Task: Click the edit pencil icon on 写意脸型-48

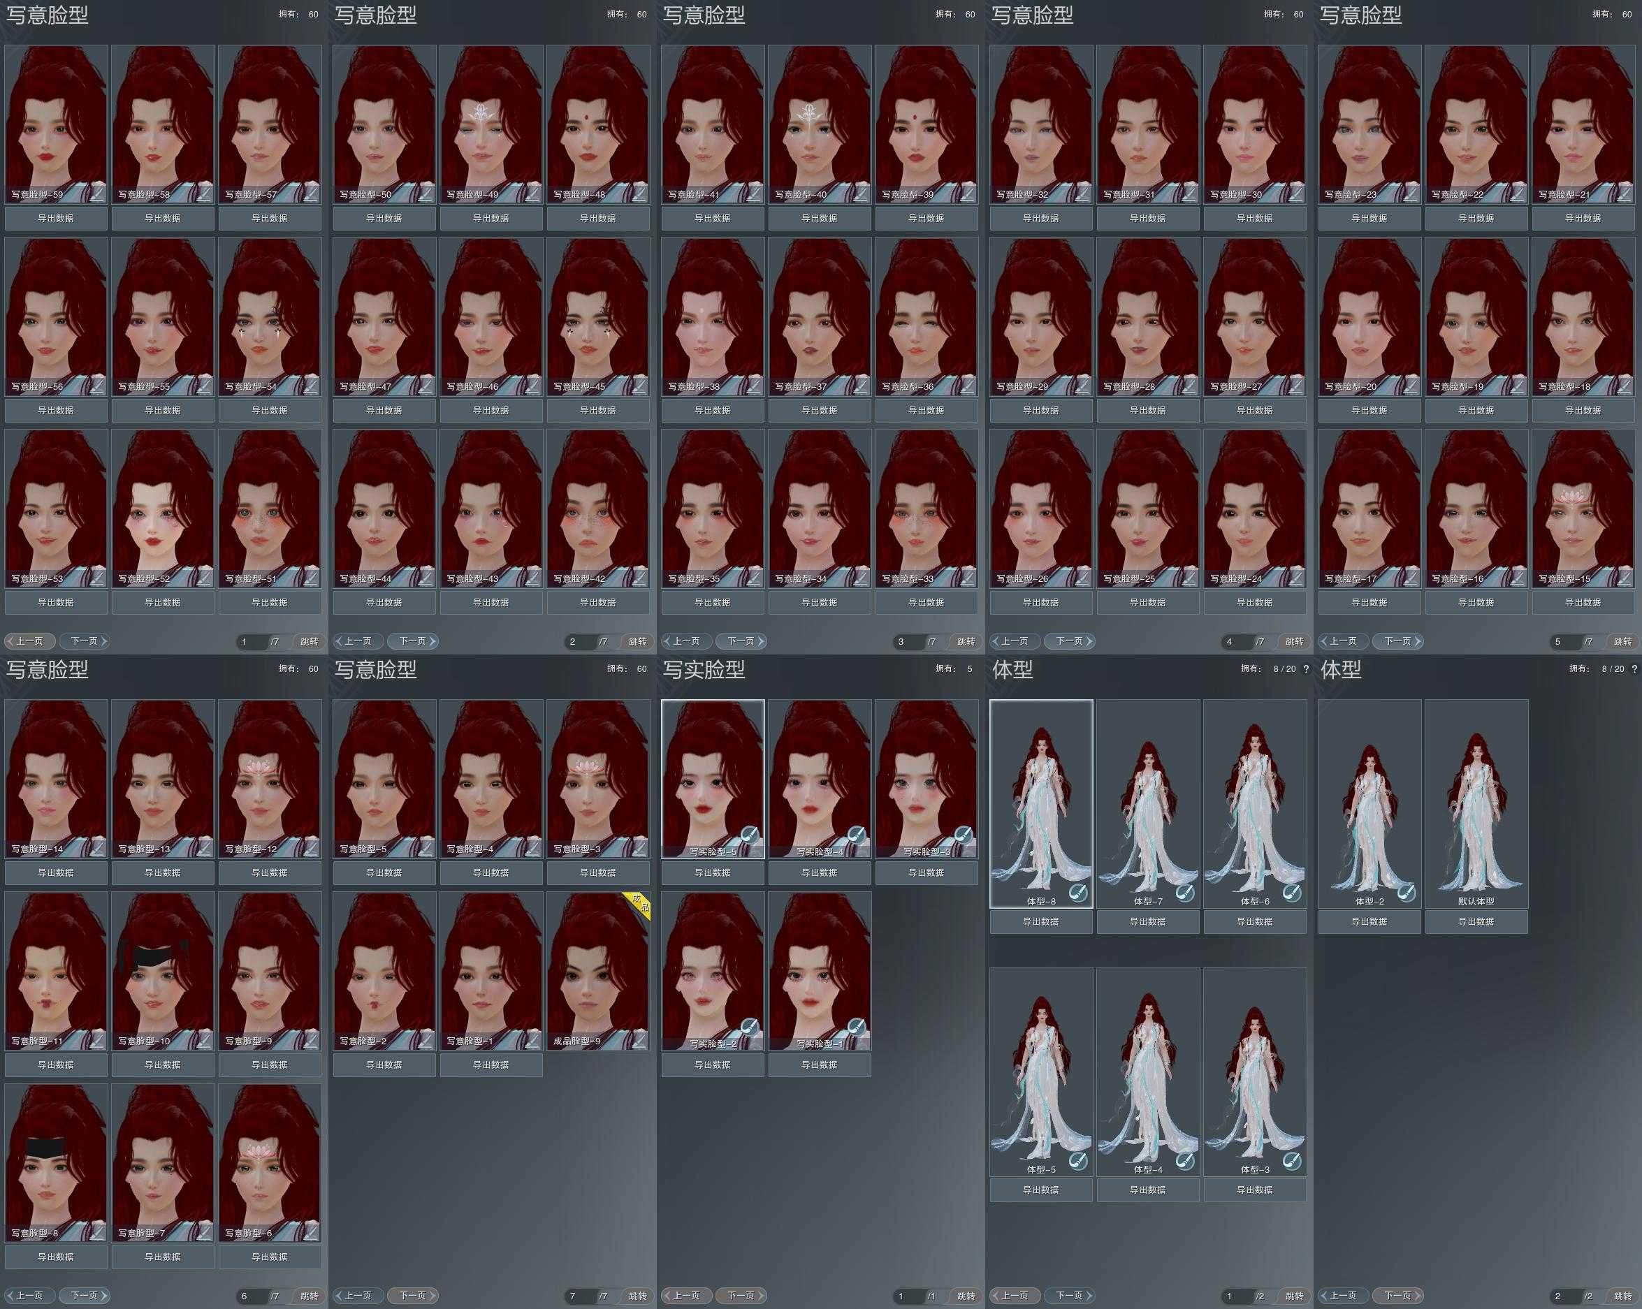Action: 640,194
